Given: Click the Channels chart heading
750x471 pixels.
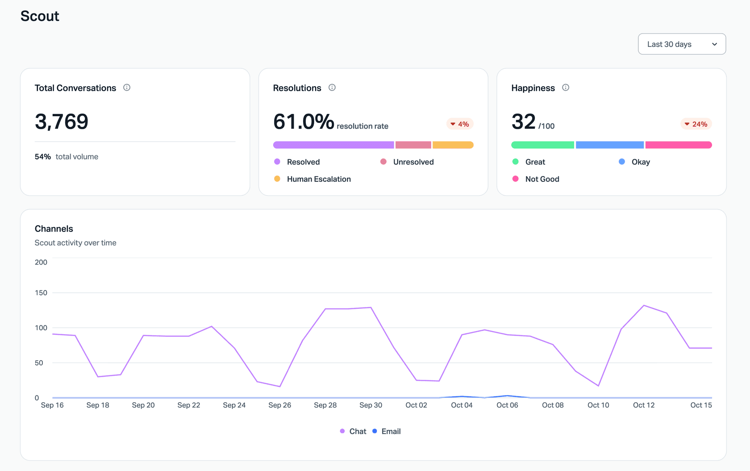Looking at the screenshot, I should (x=54, y=229).
